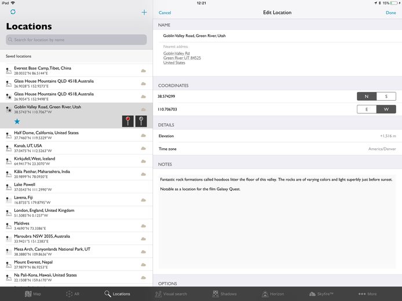Select Mount Everest, Nepal location

click(76, 265)
